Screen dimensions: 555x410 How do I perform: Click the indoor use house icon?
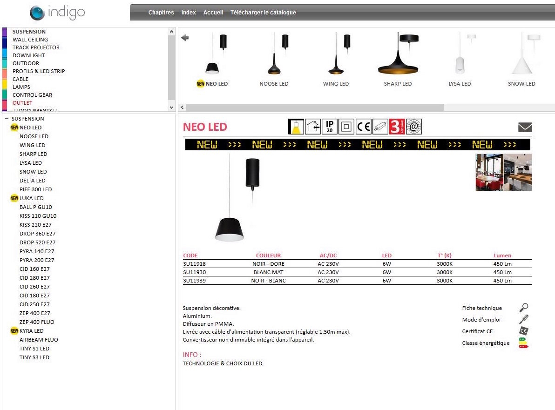click(x=313, y=127)
